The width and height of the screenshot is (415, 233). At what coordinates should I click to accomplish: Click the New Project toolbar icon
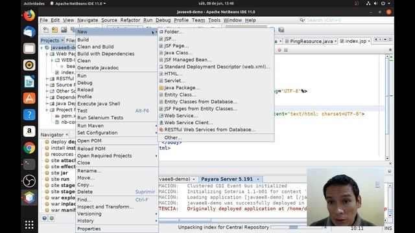tap(54, 30)
